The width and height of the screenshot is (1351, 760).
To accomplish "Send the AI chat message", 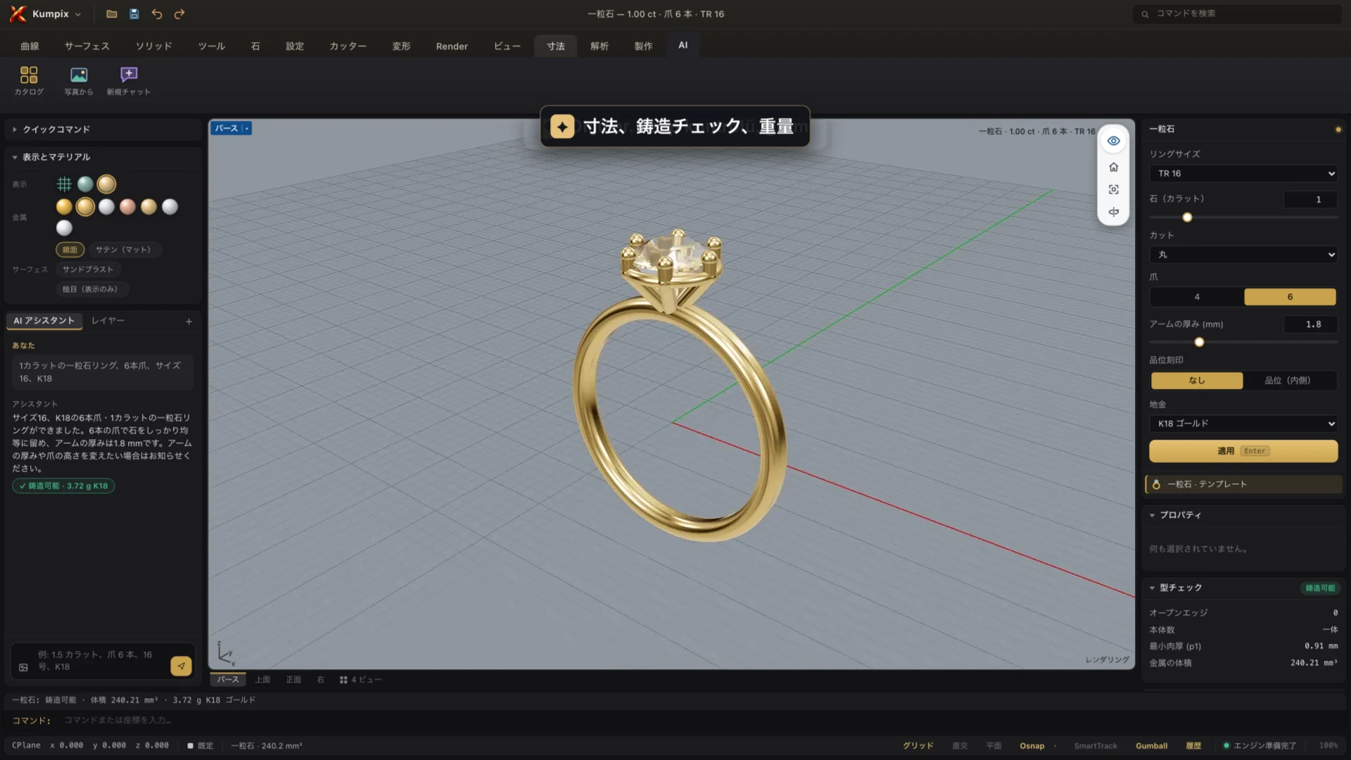I will click(181, 666).
